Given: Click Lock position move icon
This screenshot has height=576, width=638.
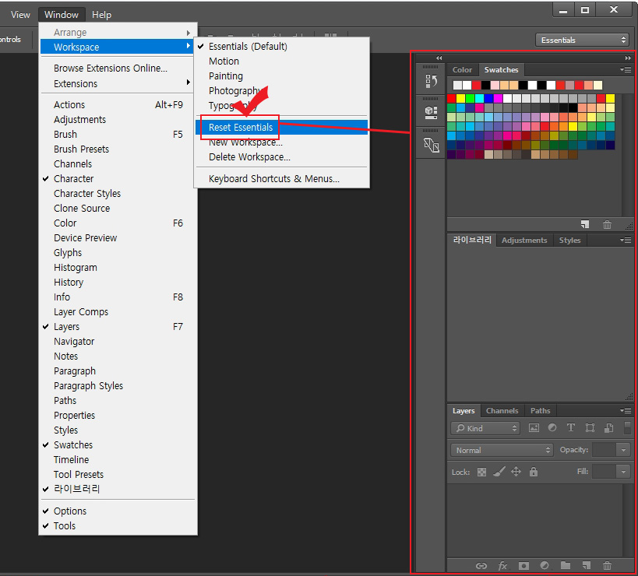Looking at the screenshot, I should [x=516, y=472].
